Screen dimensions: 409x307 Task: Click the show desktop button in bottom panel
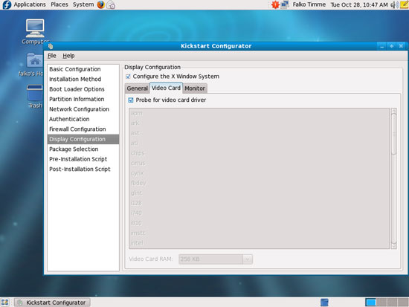pyautogui.click(x=5, y=303)
